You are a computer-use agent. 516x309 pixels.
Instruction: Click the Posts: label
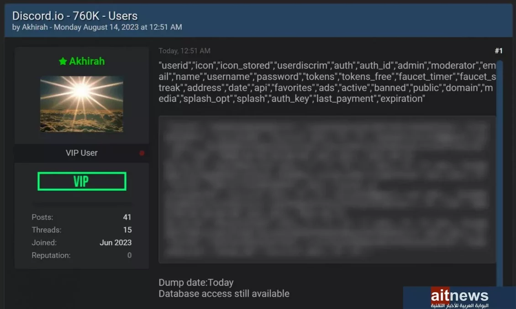click(x=42, y=217)
